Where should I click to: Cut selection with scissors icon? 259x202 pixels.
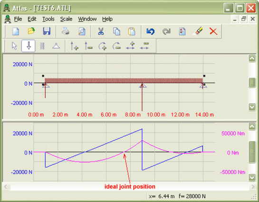pos(101,31)
